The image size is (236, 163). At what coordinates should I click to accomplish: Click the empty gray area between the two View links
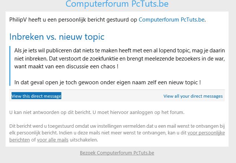(x=112, y=96)
